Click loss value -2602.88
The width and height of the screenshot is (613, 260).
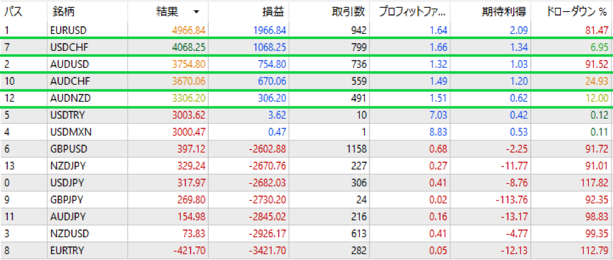pos(268,149)
